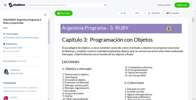Viewport: 196px width, 100px height.
Task: Click Iniciar sesión link in comments
Action: [x=20, y=87]
